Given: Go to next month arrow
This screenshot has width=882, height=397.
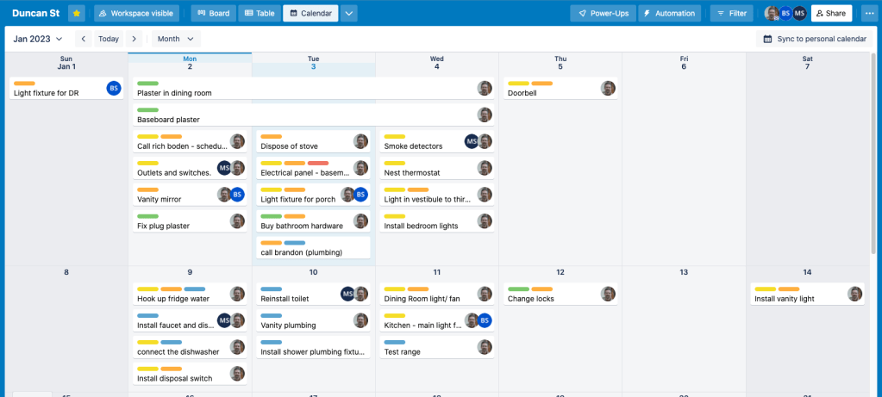Looking at the screenshot, I should click(x=134, y=39).
